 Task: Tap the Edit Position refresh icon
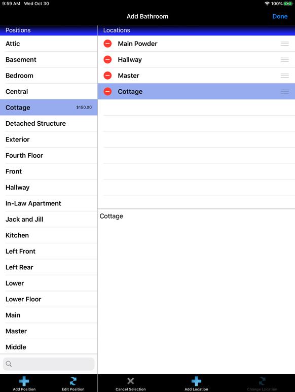click(x=73, y=381)
